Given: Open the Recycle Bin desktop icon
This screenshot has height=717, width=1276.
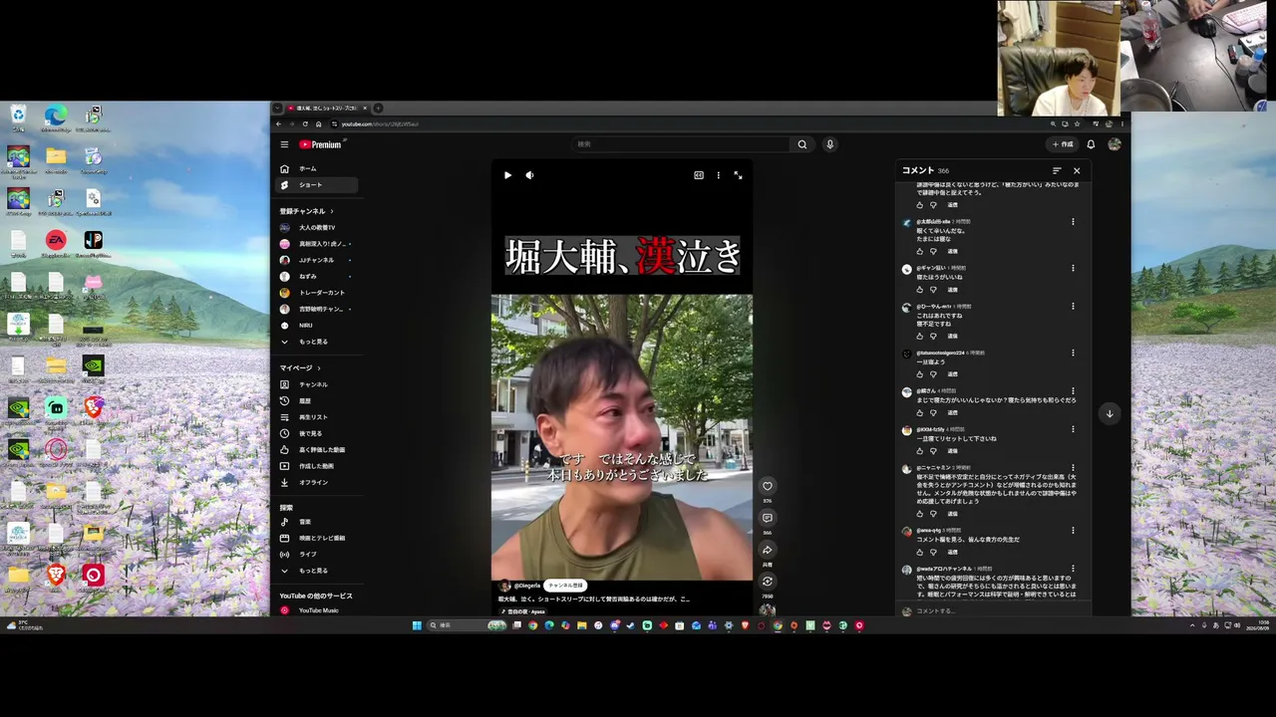Looking at the screenshot, I should (x=18, y=118).
